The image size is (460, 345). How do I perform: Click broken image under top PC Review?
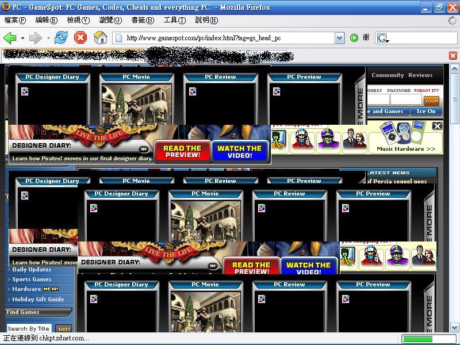[193, 91]
